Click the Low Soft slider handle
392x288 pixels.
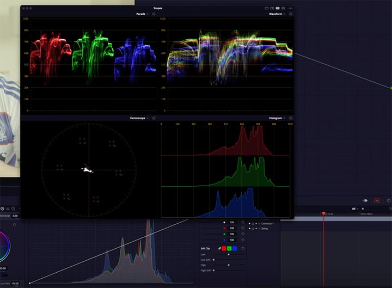point(213,260)
